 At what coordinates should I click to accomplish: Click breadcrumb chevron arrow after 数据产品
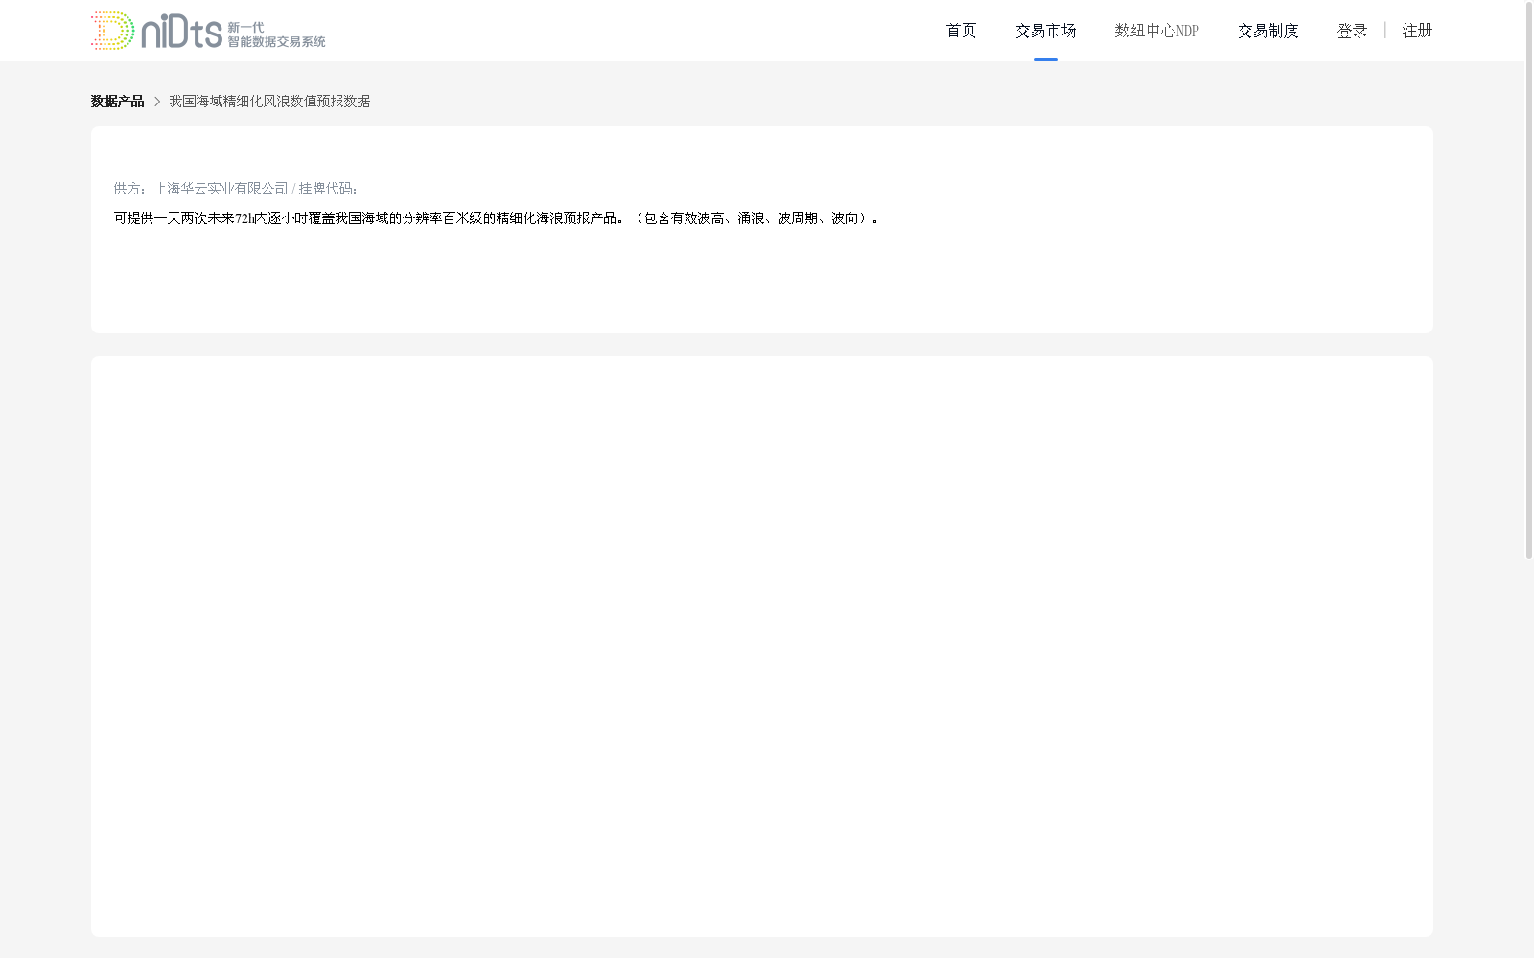tap(157, 102)
